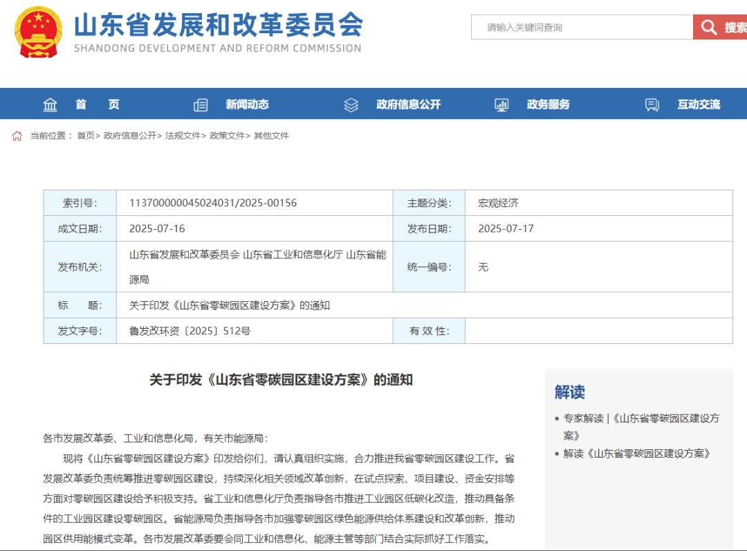The image size is (747, 551).
Task: Select 政务服务 in the navigation bar
Action: [x=548, y=105]
